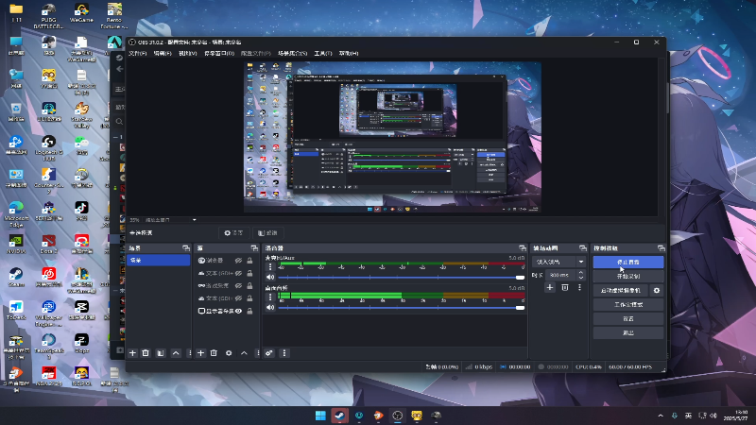Open Mic/Aux channel three-dot options
The image size is (756, 425).
pyautogui.click(x=270, y=267)
